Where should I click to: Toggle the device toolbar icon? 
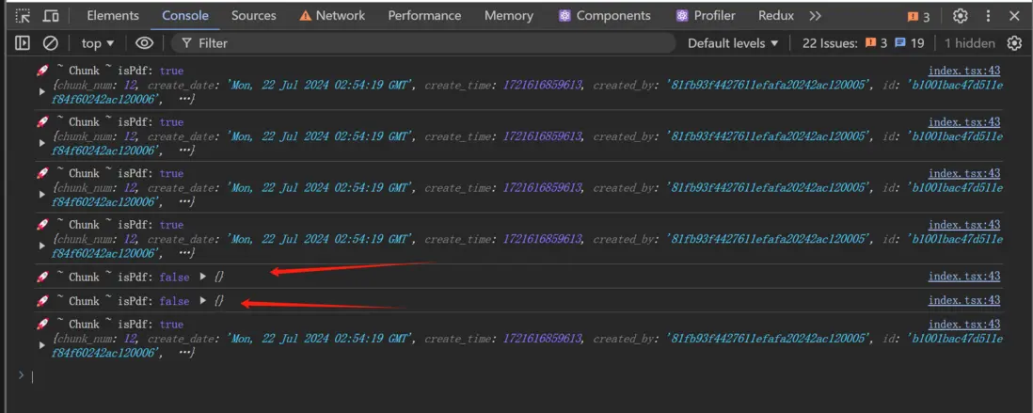51,16
